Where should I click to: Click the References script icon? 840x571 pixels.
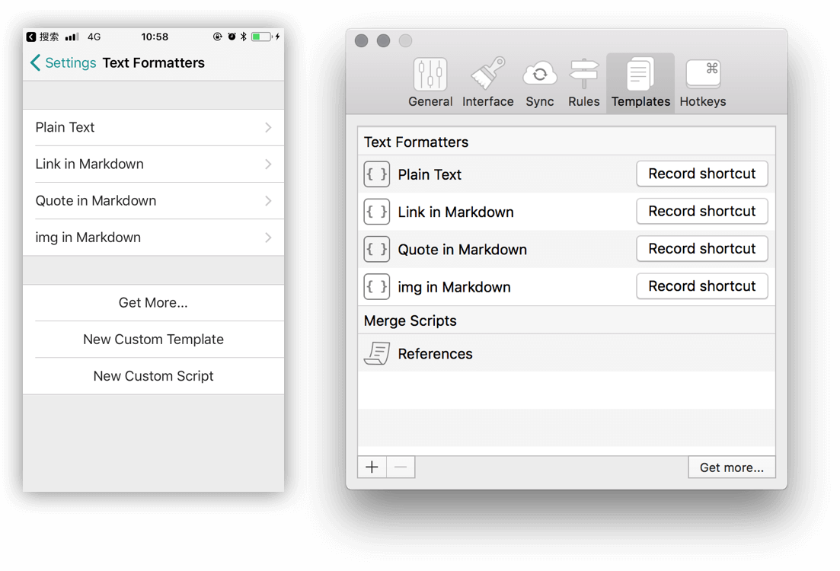point(377,353)
